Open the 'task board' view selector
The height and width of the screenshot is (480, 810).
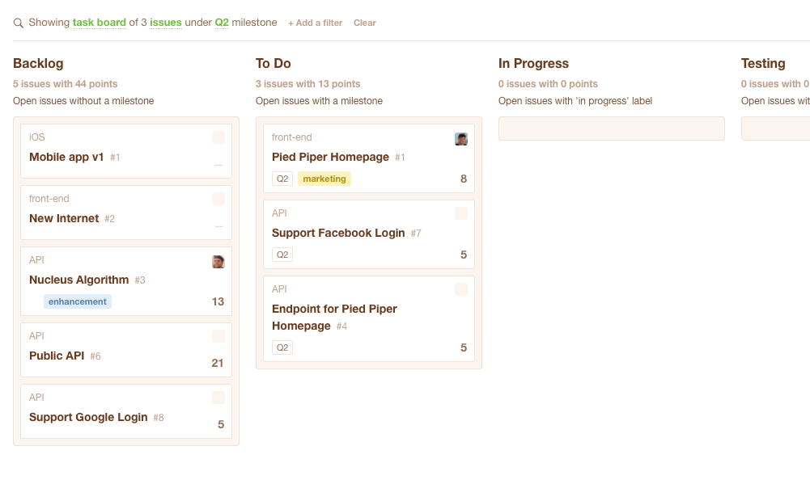click(100, 23)
